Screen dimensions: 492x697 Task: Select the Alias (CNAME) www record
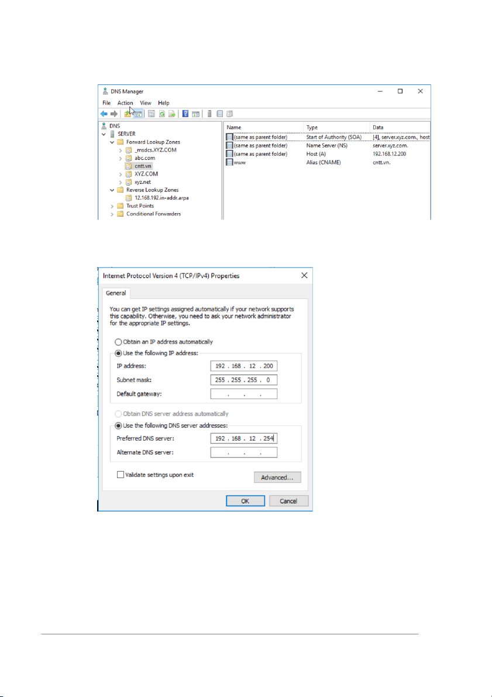pos(328,162)
